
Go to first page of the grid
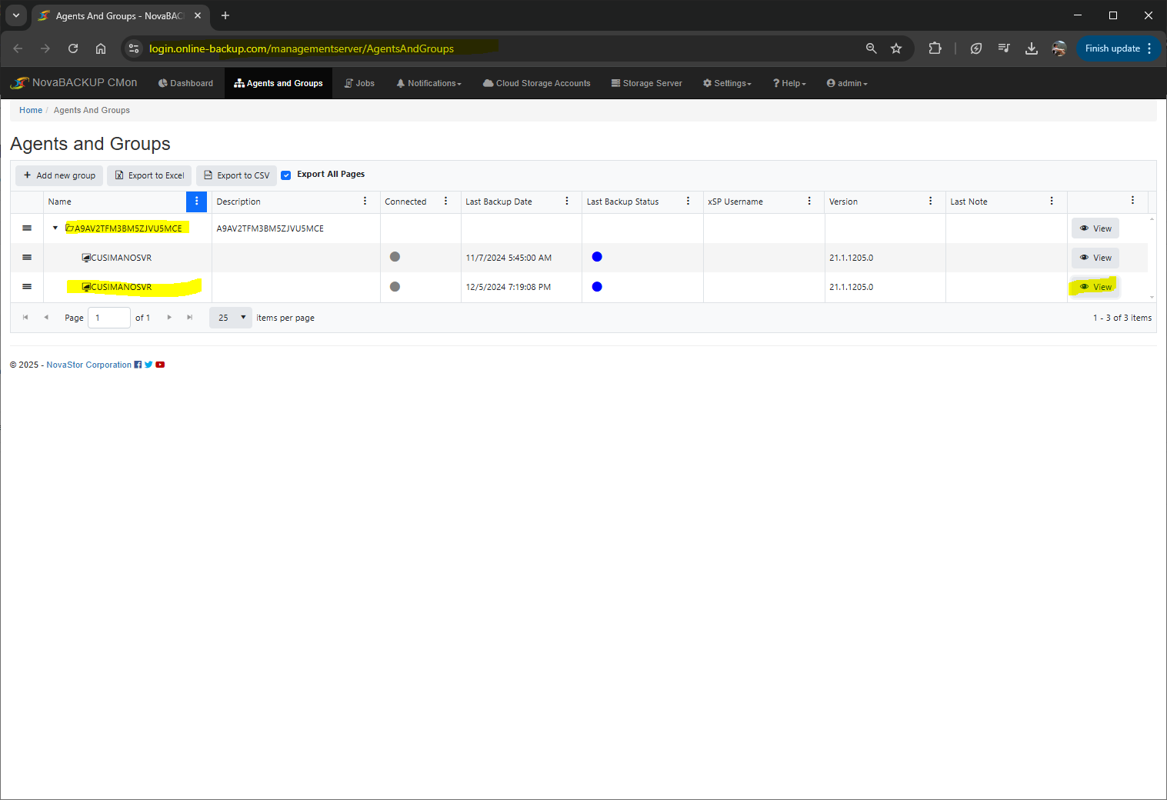pyautogui.click(x=25, y=317)
